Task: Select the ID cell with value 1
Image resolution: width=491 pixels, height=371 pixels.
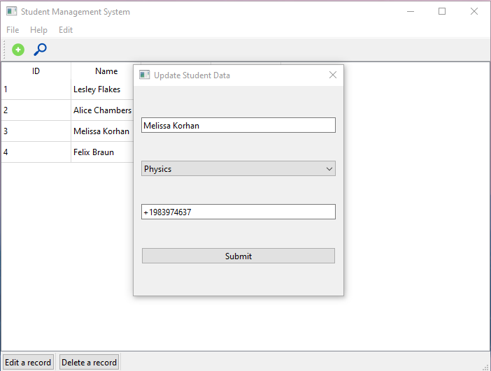Action: (x=36, y=89)
